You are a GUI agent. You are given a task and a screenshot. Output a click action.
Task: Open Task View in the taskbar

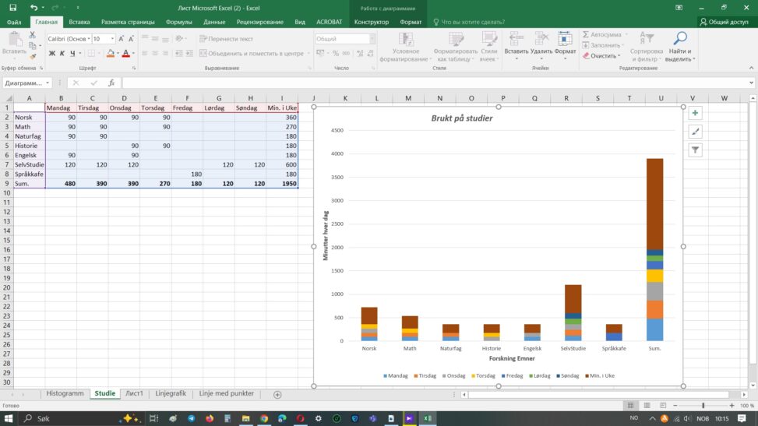[153, 418]
